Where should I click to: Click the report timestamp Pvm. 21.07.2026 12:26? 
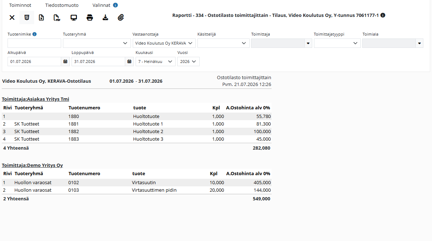pos(247,85)
